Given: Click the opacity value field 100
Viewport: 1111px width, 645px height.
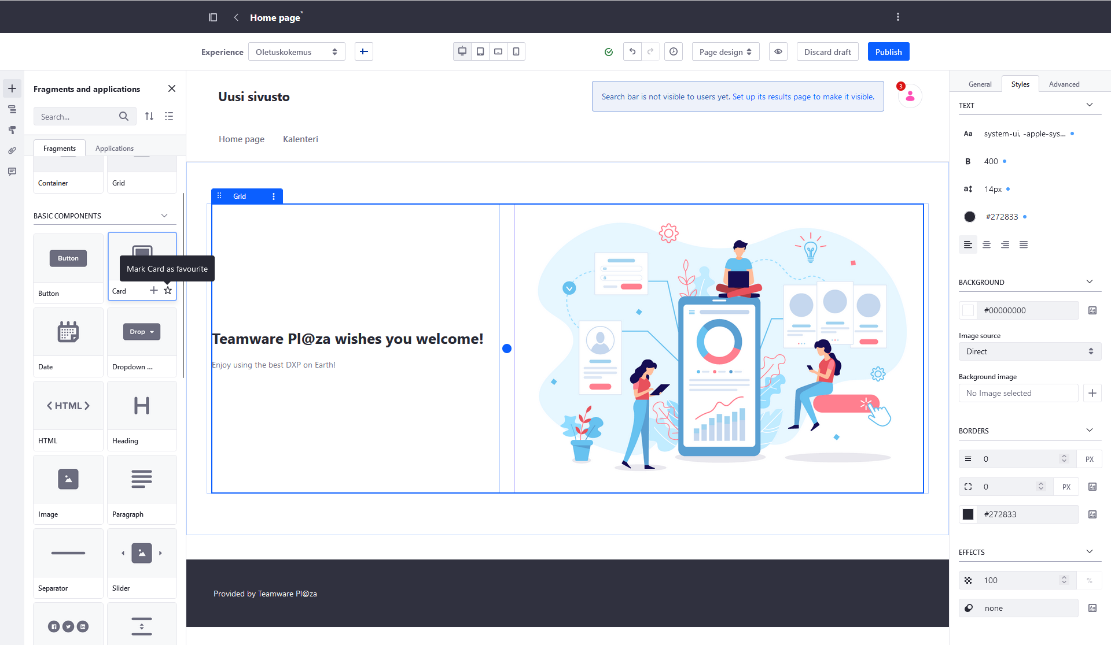Looking at the screenshot, I should [1018, 580].
